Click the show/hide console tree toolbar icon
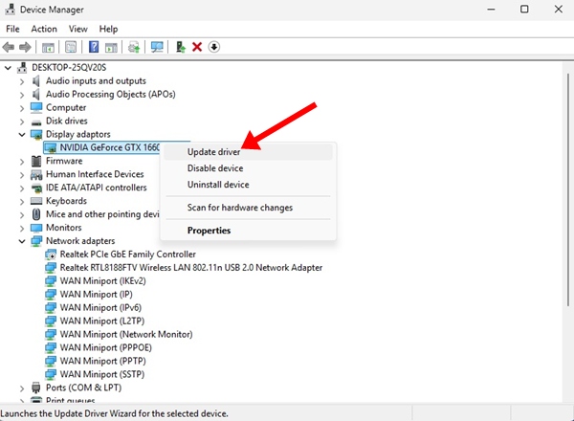Viewport: 574px width, 421px height. coord(50,47)
